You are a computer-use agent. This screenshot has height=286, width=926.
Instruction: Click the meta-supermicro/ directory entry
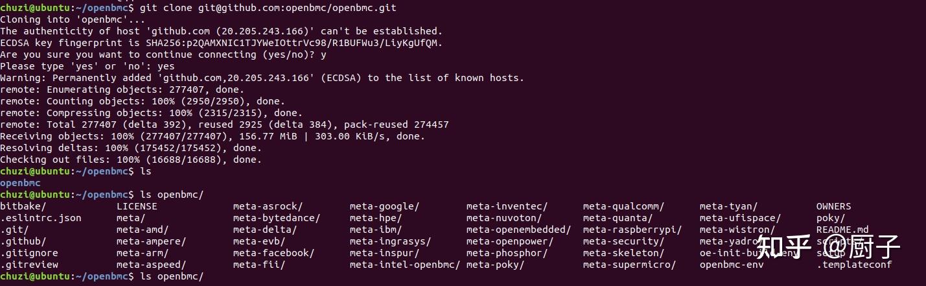tap(629, 265)
